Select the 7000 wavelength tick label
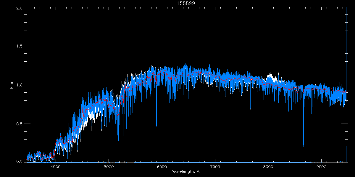Image resolution: width=355 pixels, height=177 pixels. pyautogui.click(x=215, y=167)
